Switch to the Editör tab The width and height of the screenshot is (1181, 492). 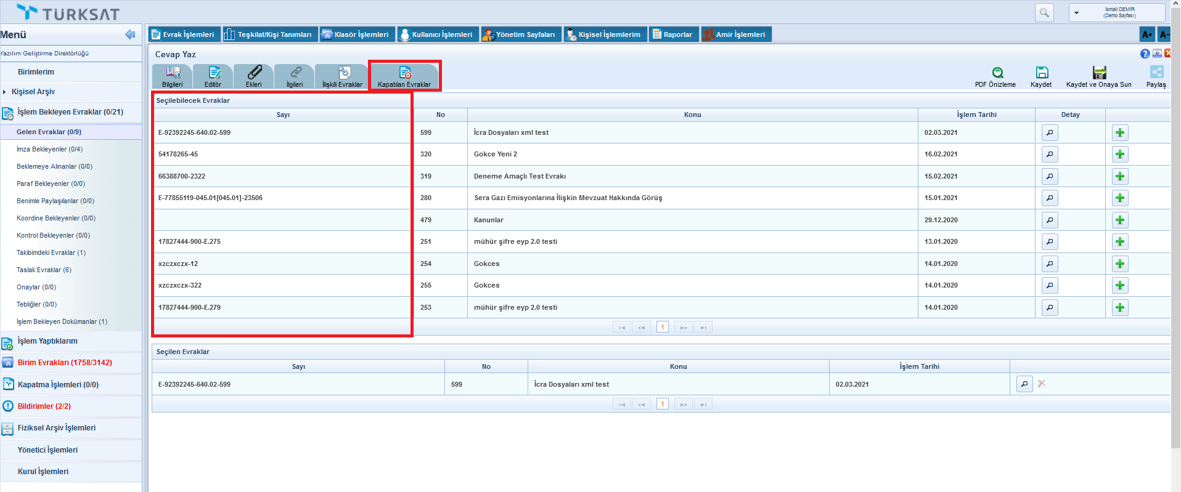tap(213, 77)
